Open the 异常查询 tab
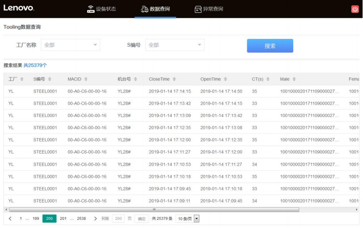Viewport: 363px width, 228px height. 209,9
